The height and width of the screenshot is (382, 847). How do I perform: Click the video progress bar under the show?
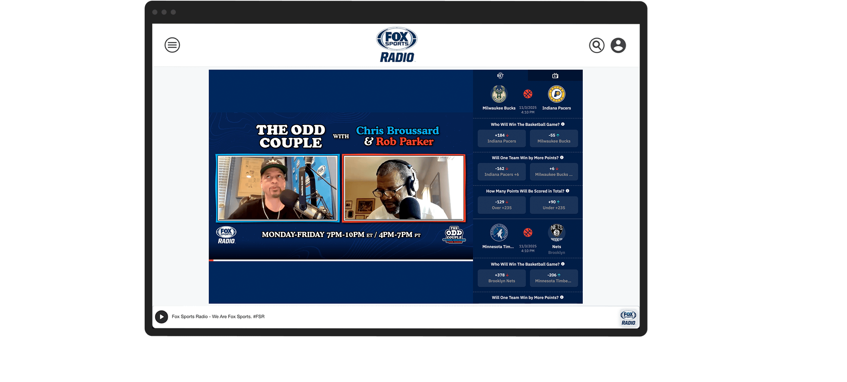340,260
